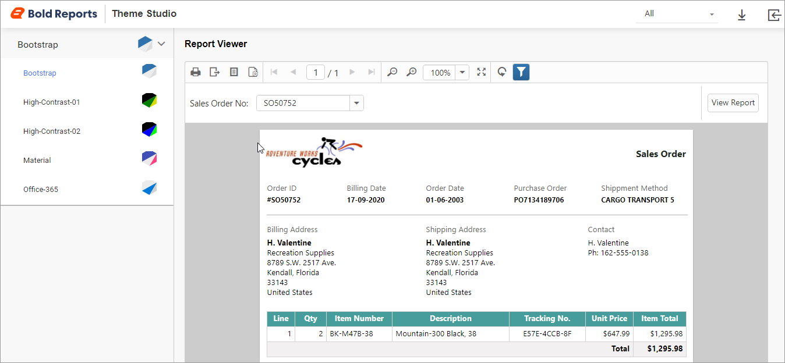
Task: Toggle the Parameters filter funnel icon
Action: click(x=521, y=72)
